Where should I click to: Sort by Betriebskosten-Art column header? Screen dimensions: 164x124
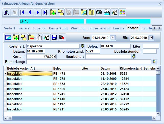tap(30, 69)
